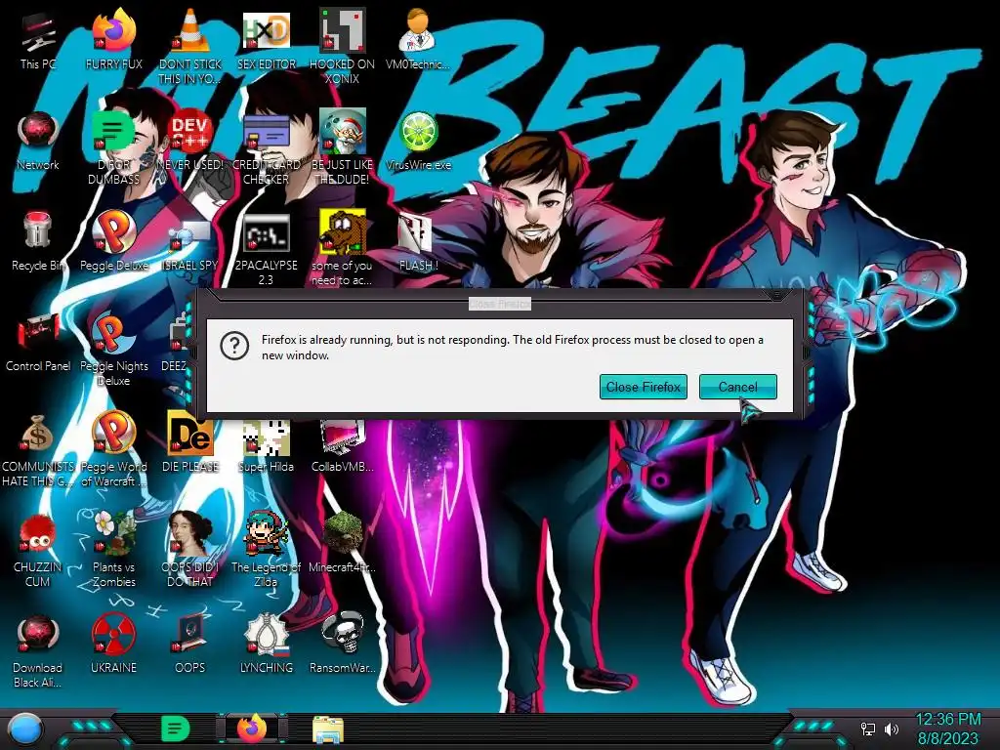Select BE JUST LIKE THE DUDE icon
Viewport: 1000px width, 750px height.
point(342,146)
